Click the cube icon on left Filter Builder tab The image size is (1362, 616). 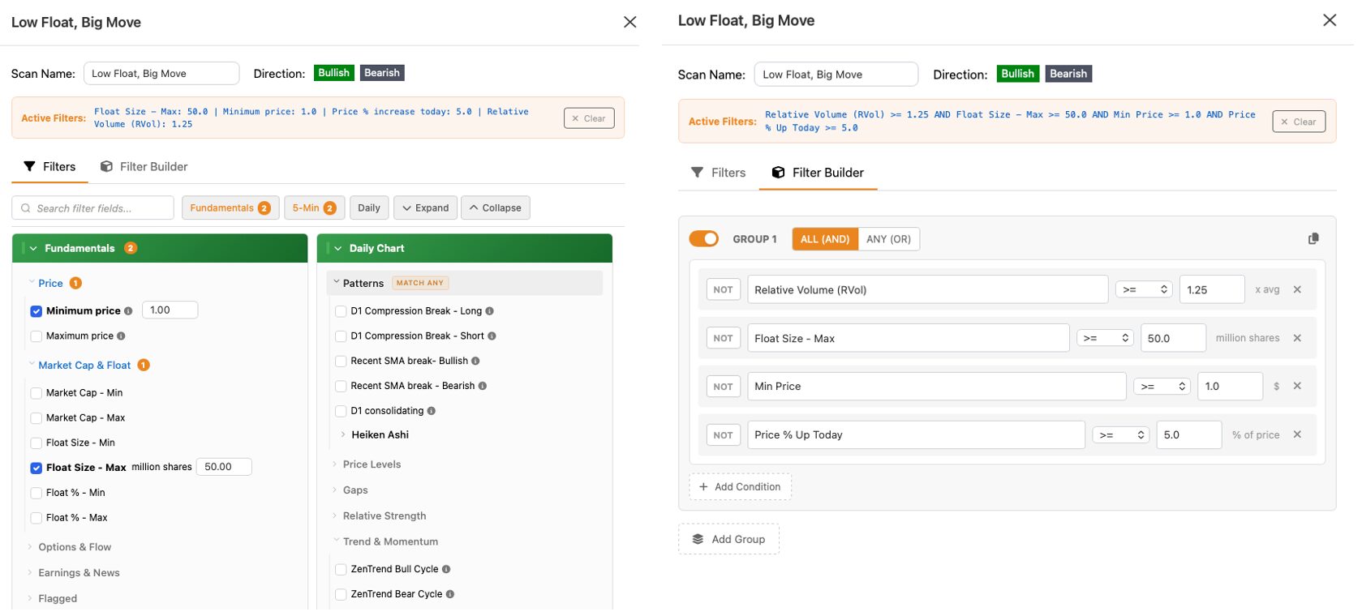106,166
